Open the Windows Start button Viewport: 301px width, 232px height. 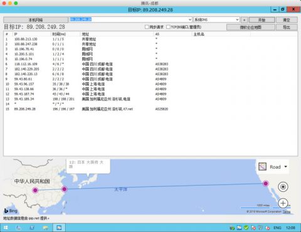click(x=6, y=228)
